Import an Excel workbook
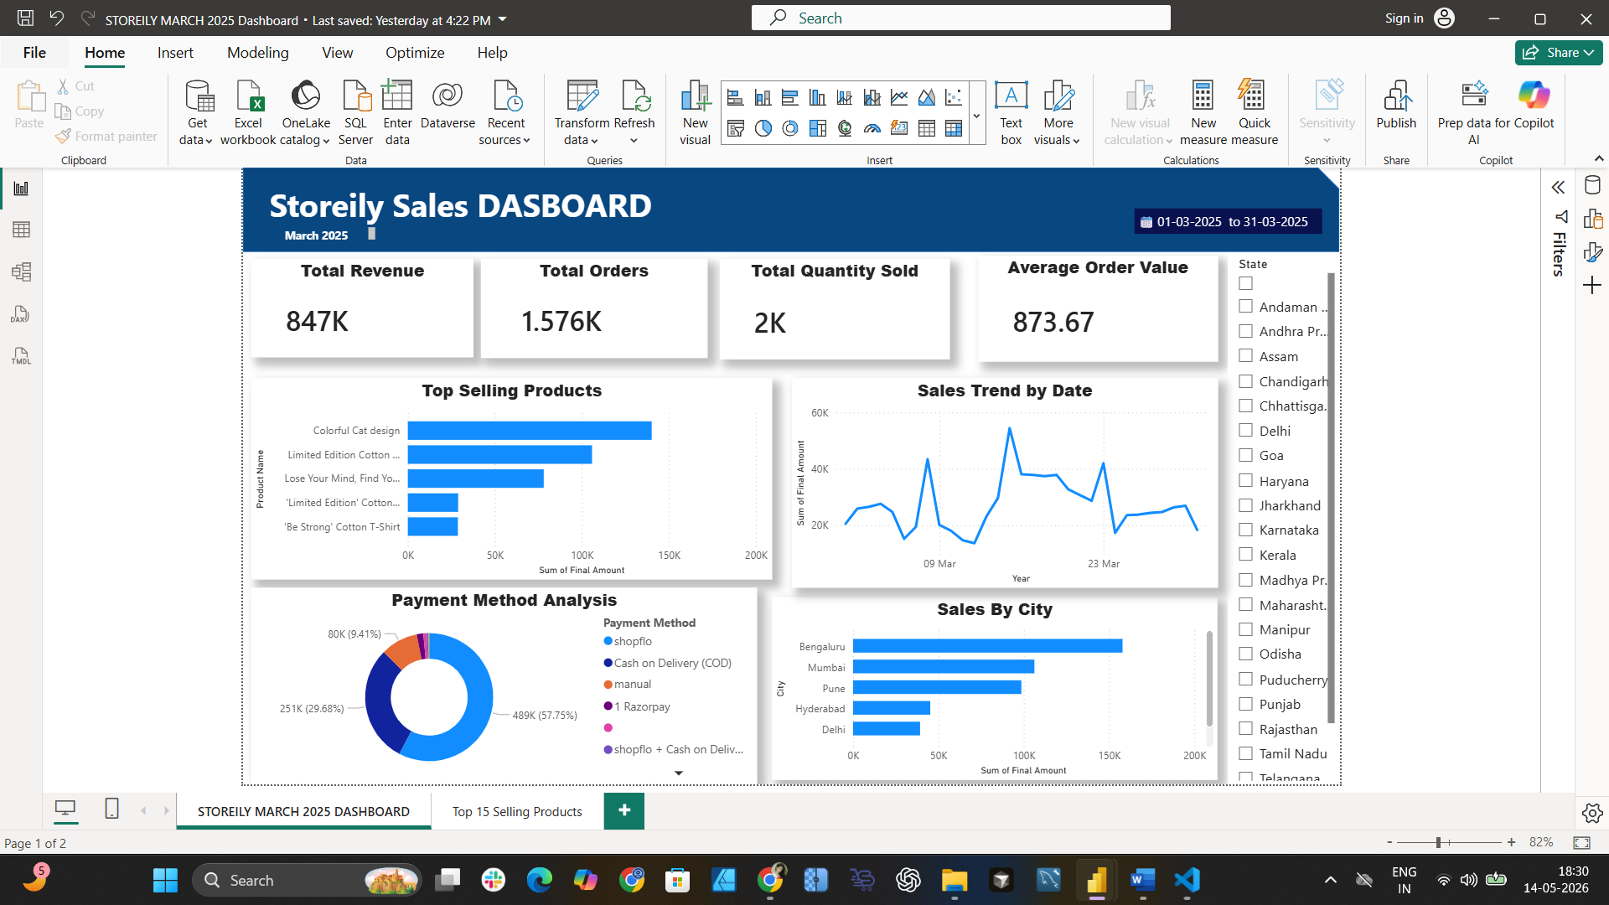The image size is (1609, 905). pyautogui.click(x=248, y=113)
